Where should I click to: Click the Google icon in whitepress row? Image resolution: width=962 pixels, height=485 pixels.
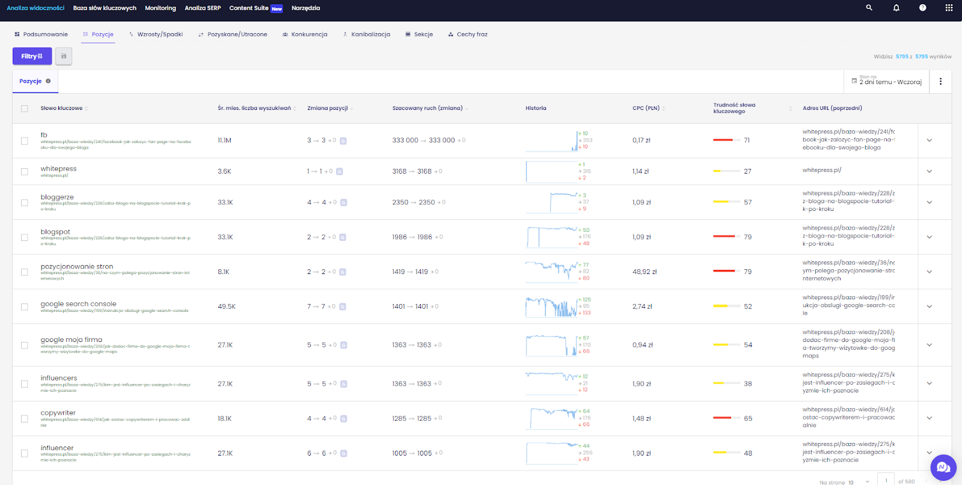point(339,171)
